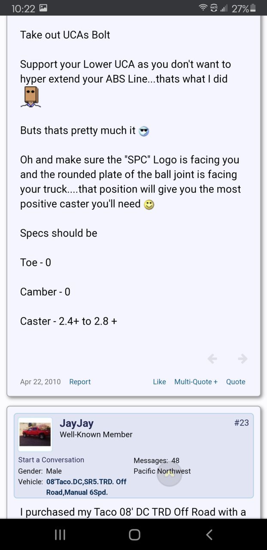Screen dimensions: 267x550
Task: Tap the yellow smiley face emoji
Action: tap(149, 205)
